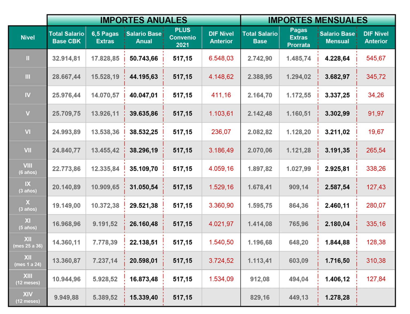
Task: Select red value 19,67
Action: click(x=376, y=132)
